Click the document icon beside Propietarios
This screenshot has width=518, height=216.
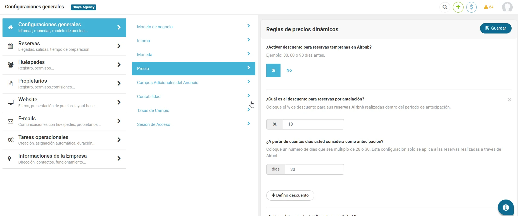click(x=10, y=84)
